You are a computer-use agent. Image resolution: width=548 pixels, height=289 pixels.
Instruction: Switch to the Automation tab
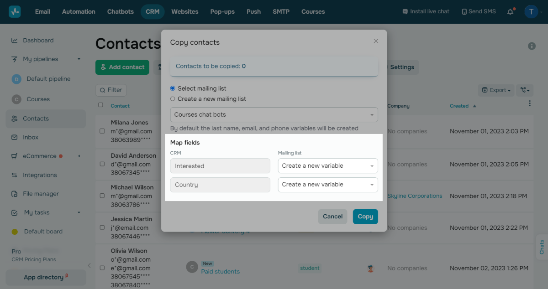[79, 12]
